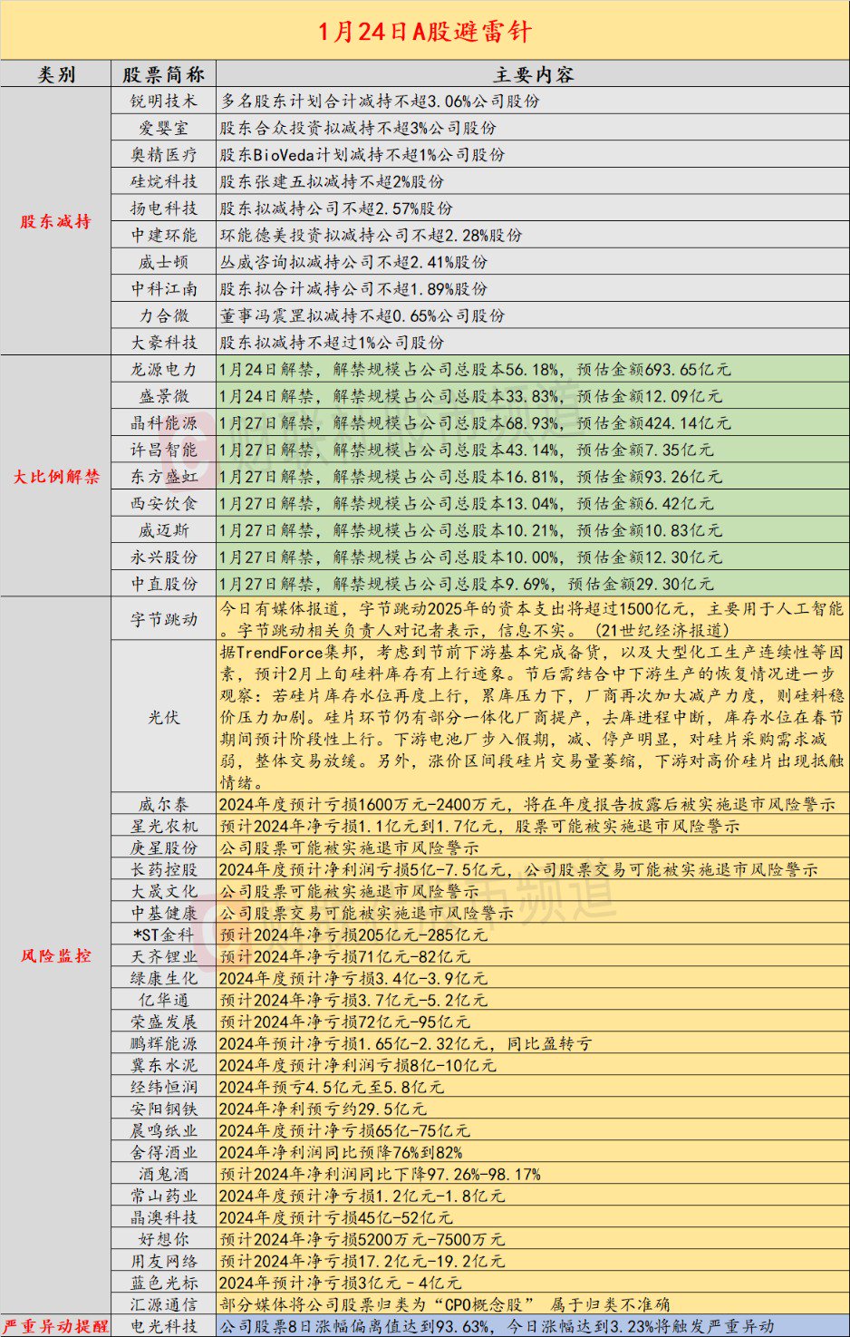
Task: Click text '2024年净利预亏约29.5亿元'
Action: [x=323, y=1109]
